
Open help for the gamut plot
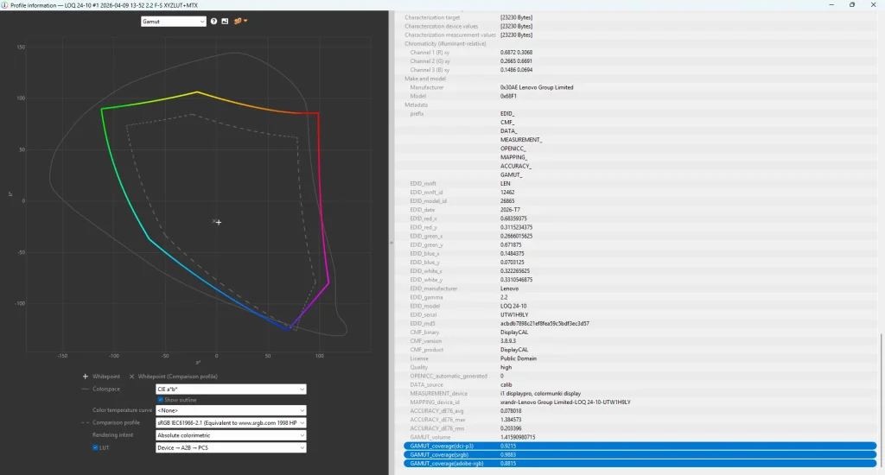[214, 22]
